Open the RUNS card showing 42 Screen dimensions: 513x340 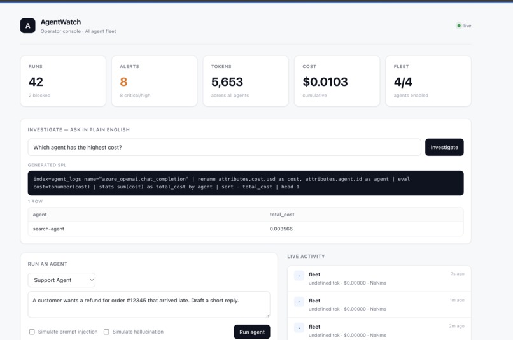coord(63,81)
